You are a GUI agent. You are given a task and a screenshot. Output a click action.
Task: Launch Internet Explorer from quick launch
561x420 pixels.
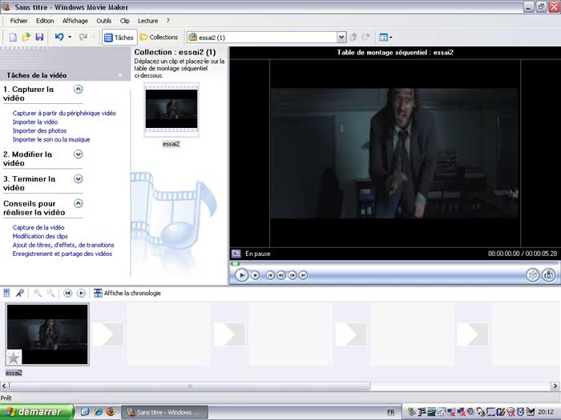[99, 412]
